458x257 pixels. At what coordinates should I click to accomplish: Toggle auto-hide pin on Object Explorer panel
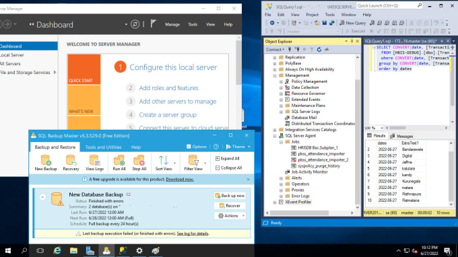click(x=352, y=42)
